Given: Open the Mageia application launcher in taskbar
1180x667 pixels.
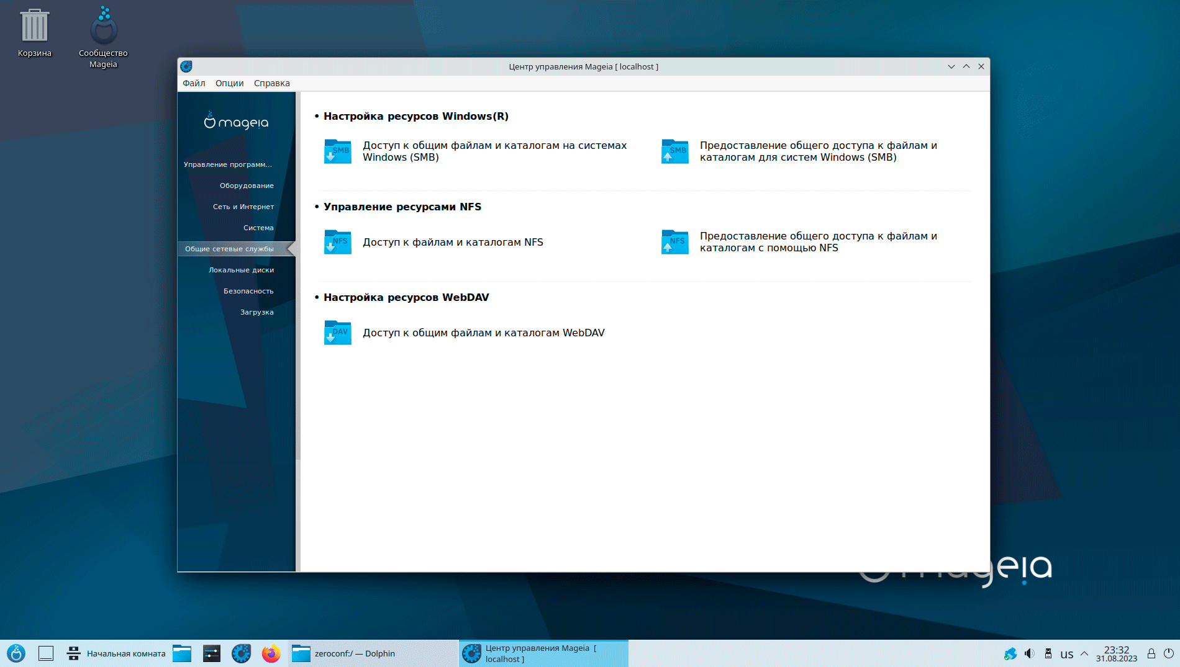Looking at the screenshot, I should tap(16, 653).
